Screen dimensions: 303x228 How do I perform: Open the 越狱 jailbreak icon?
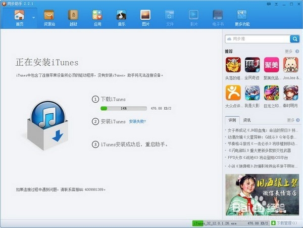coord(73,18)
